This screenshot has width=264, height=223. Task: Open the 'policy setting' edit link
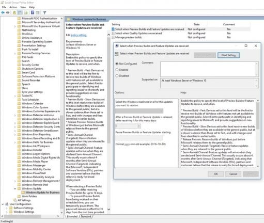coord(79,35)
